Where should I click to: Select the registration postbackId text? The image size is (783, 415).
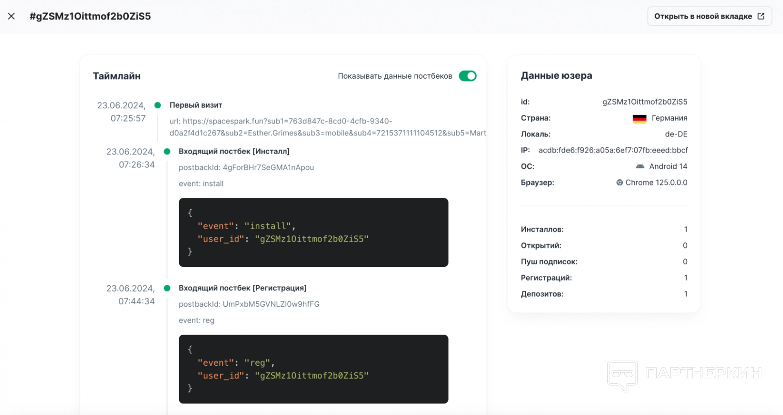pyautogui.click(x=271, y=304)
